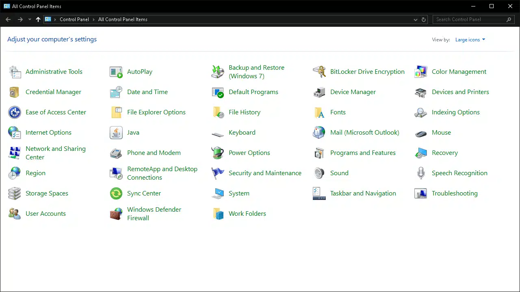The height and width of the screenshot is (292, 520).
Task: Open the address bar history dropdown arrow
Action: [x=415, y=19]
